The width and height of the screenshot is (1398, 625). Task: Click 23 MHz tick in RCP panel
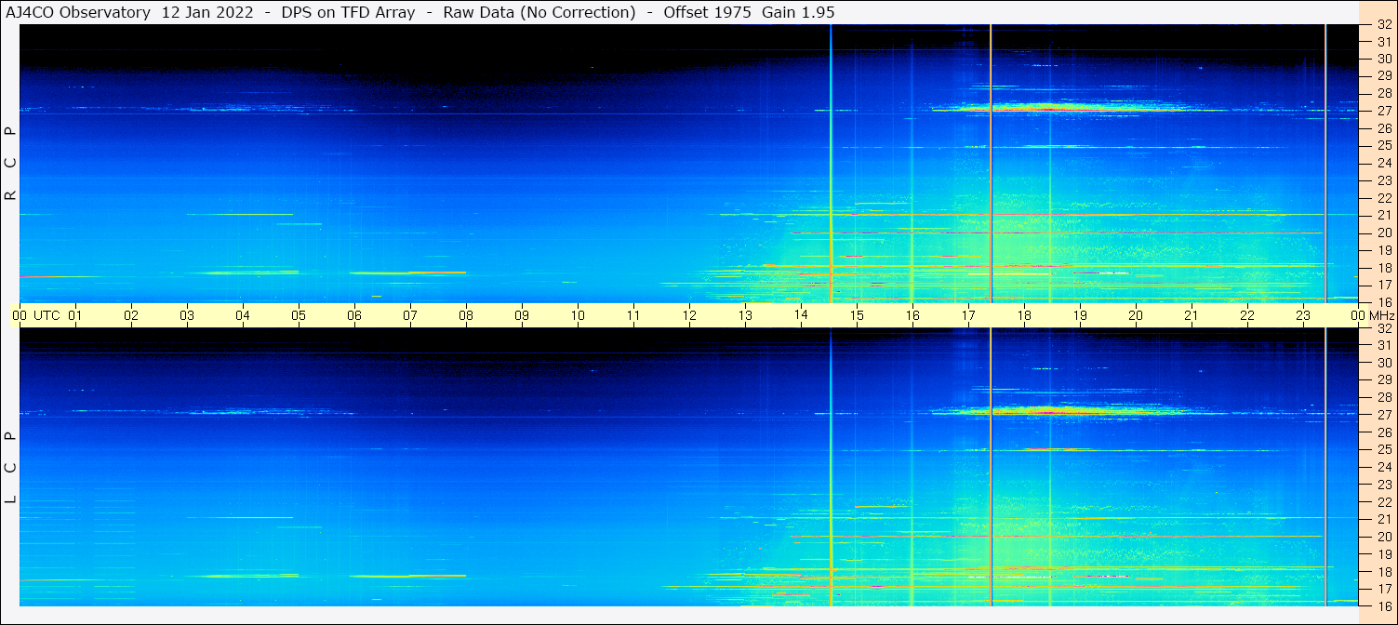tap(1384, 180)
